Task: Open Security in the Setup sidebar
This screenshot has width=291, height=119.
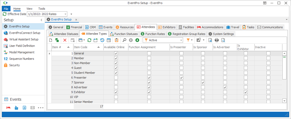Action: [x=23, y=65]
